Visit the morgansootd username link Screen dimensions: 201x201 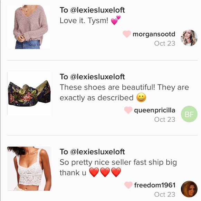click(154, 34)
